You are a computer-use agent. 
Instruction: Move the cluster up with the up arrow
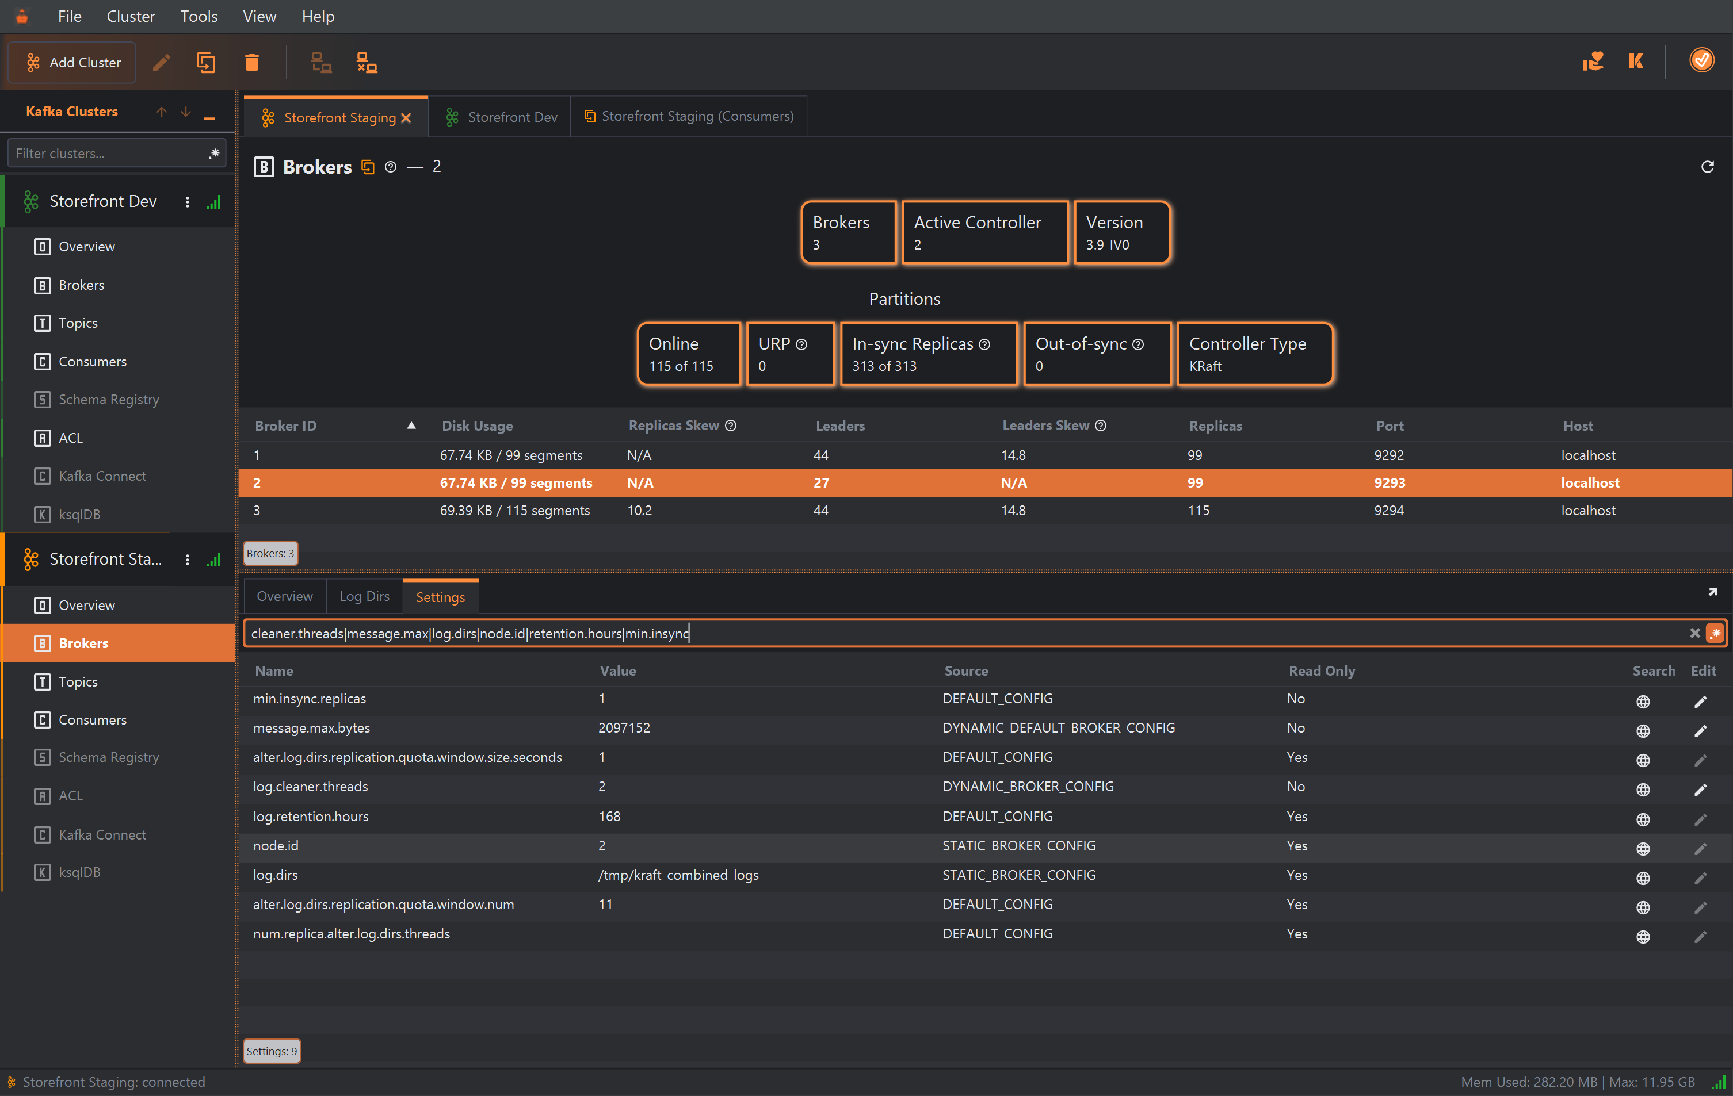click(161, 112)
